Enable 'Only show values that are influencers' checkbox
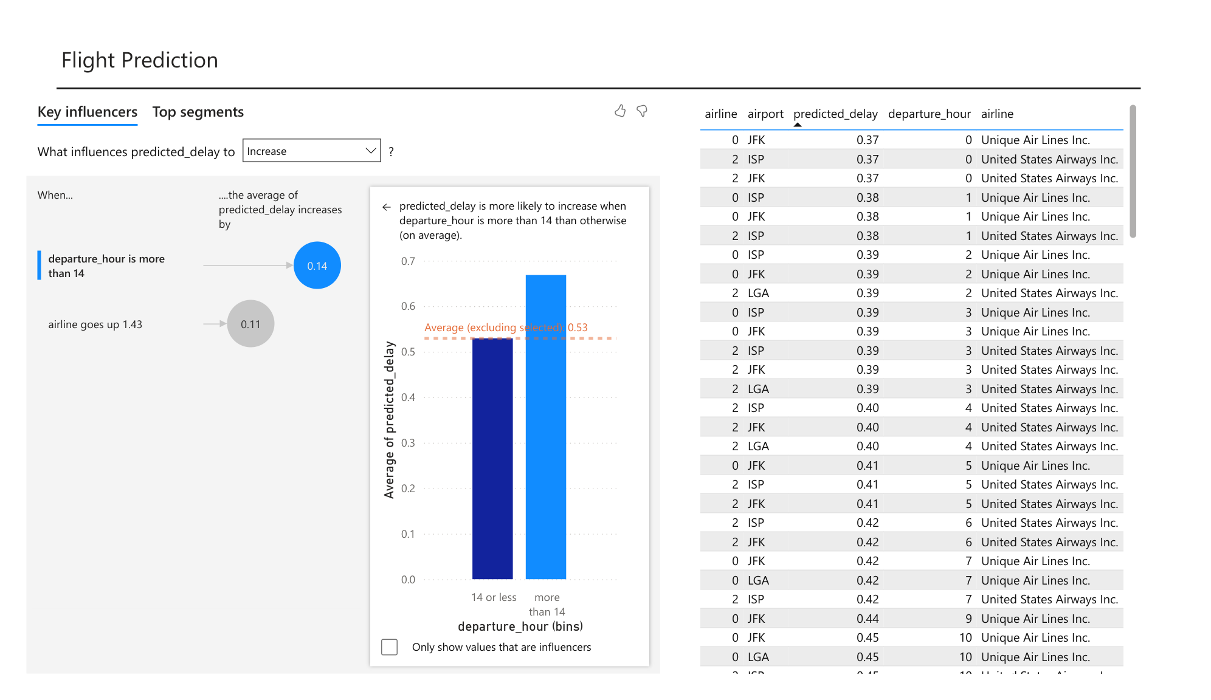Screen dimensions: 1211x700 click(390, 647)
